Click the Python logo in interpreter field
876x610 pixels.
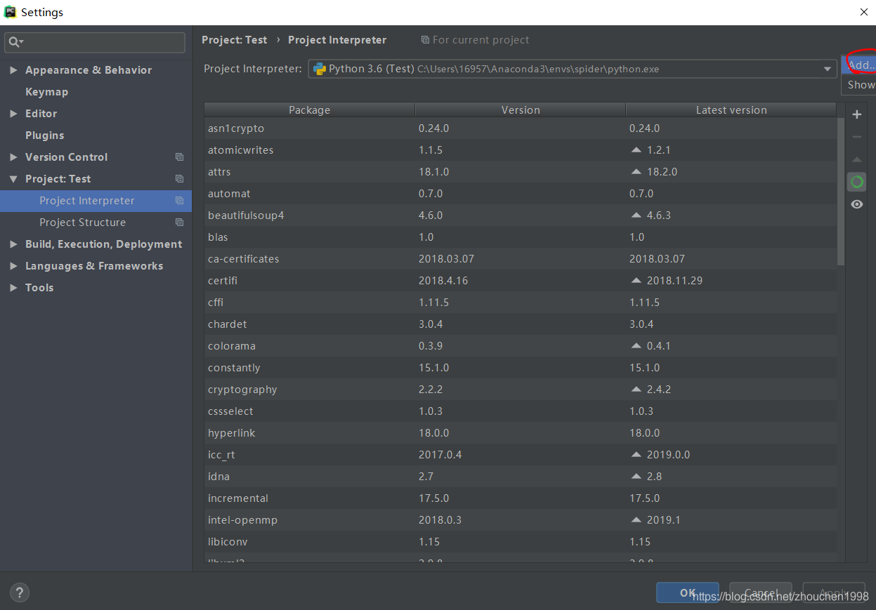pos(319,69)
